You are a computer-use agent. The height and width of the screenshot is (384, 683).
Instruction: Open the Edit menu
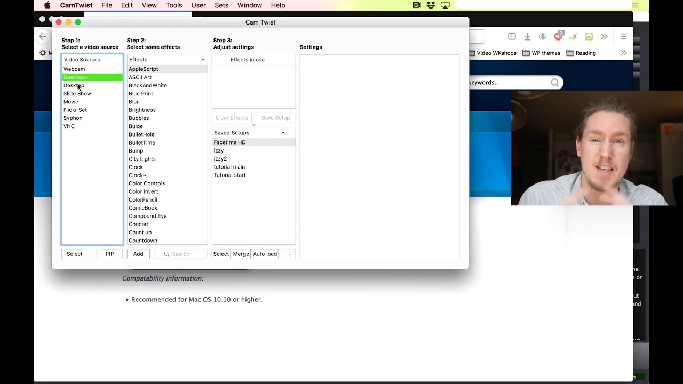127,5
